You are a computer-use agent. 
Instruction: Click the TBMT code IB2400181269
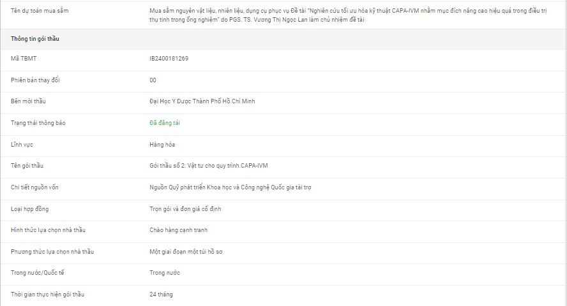click(169, 59)
